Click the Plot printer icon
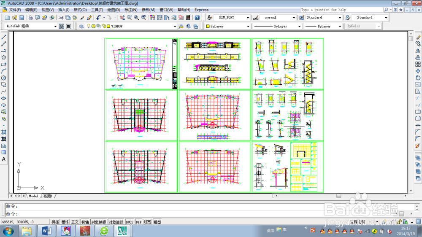The image size is (422, 237). click(x=30, y=17)
